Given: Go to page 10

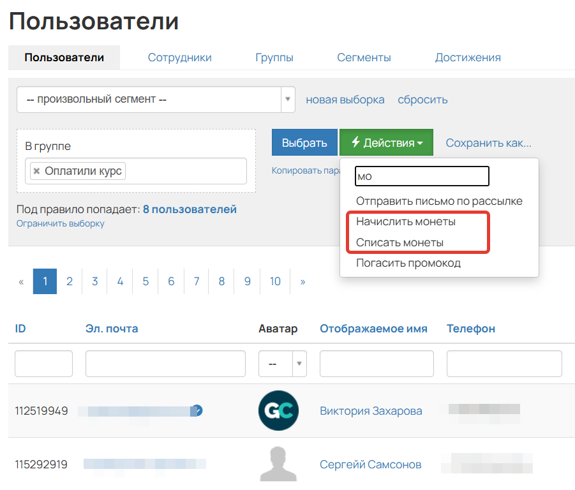Looking at the screenshot, I should click(x=276, y=281).
